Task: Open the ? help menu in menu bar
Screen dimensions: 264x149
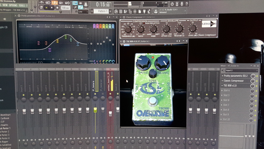Action: [27, 6]
